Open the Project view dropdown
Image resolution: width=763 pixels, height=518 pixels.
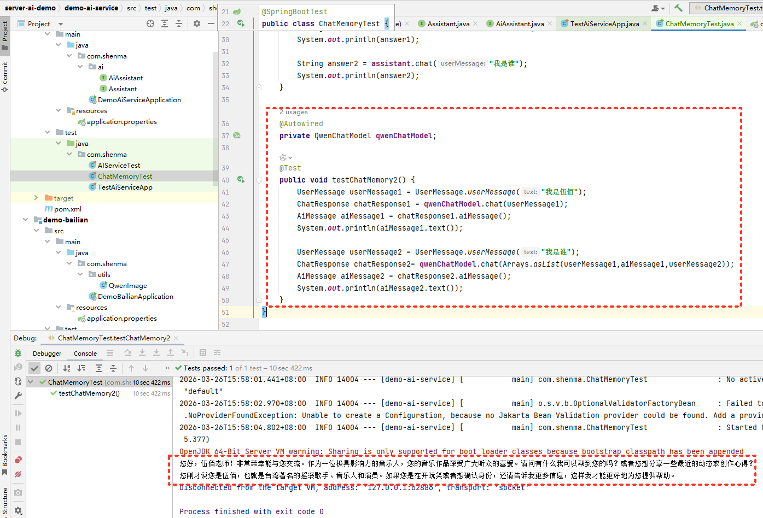(x=60, y=24)
